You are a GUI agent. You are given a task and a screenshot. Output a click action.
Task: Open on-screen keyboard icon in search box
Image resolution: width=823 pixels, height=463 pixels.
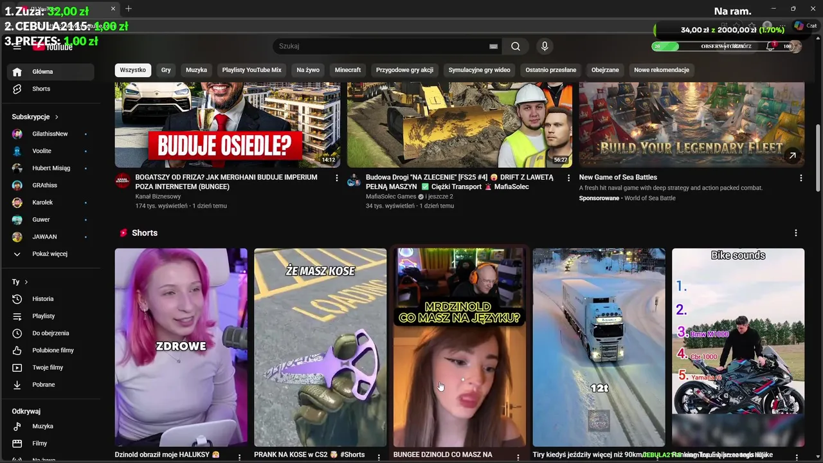(493, 46)
